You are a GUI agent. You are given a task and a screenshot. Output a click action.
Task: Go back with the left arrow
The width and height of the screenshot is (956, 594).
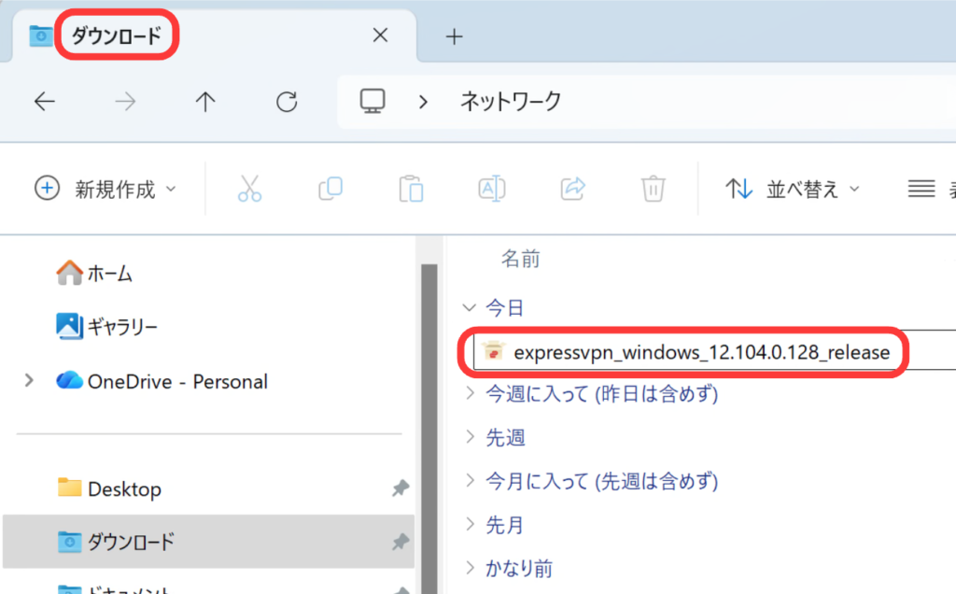45,101
